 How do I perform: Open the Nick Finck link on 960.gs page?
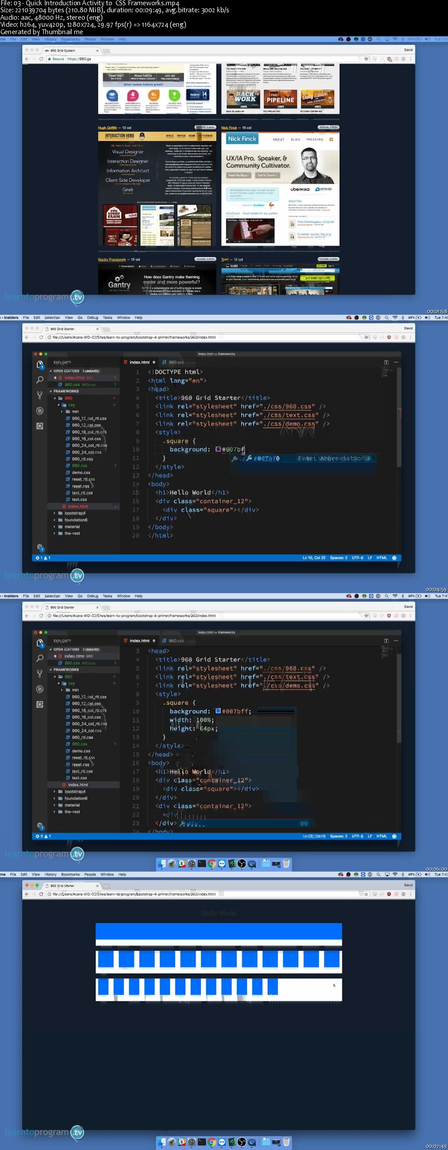click(229, 128)
